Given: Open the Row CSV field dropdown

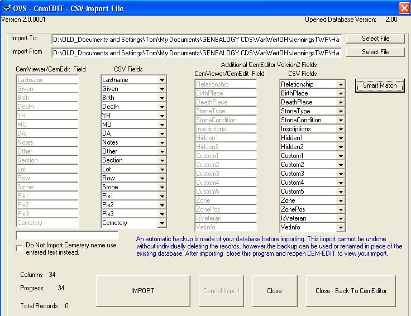Looking at the screenshot, I should [163, 178].
